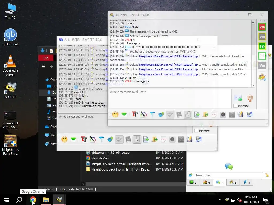Show hidden system tray icons chevron
274x205 pixels.
click(220, 200)
